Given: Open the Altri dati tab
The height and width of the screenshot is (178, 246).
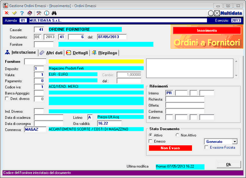Looking at the screenshot, I should pos(51,53).
